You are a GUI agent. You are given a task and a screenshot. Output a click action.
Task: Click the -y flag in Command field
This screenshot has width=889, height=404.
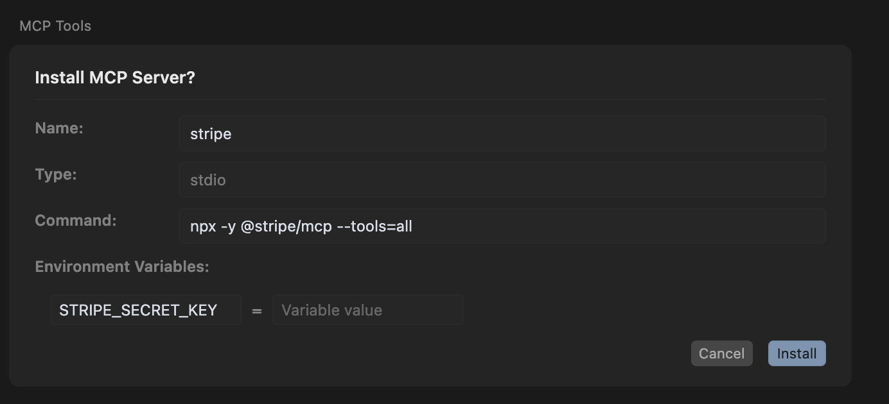click(228, 226)
